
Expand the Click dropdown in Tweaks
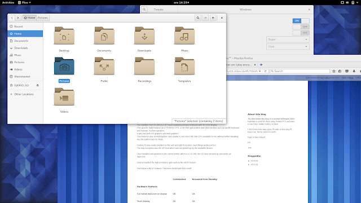tap(288, 46)
